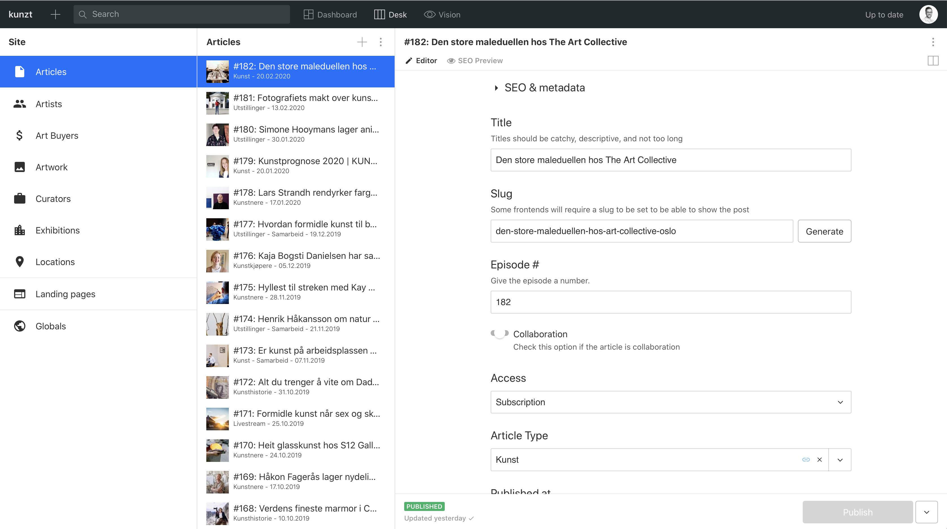Click into the Episode # input field

point(671,302)
